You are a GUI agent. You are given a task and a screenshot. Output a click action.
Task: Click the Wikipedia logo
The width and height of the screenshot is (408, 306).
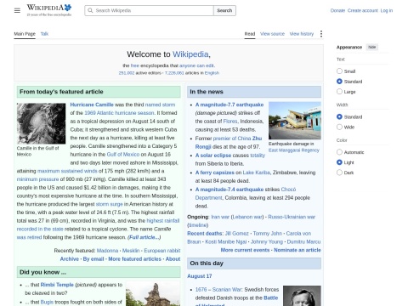tap(49, 10)
